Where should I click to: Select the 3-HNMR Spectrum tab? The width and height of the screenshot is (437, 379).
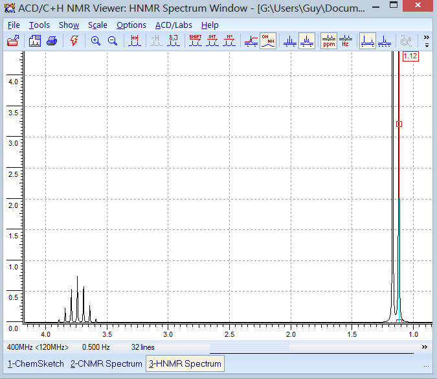point(185,363)
